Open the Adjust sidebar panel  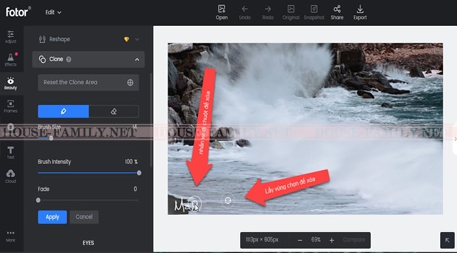click(10, 37)
